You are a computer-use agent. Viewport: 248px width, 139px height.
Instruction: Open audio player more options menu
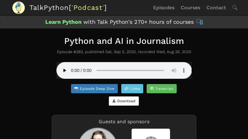point(184,70)
